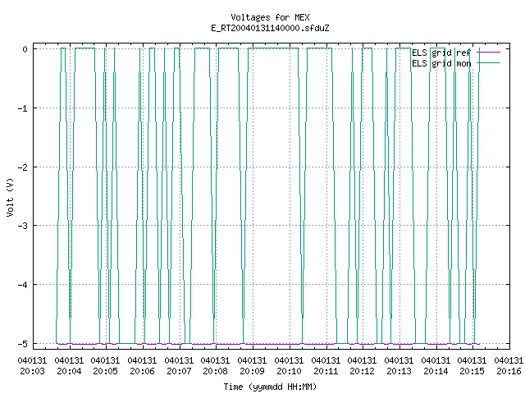Click the plot title 'Voltages for MEX'
Image resolution: width=525 pixels, height=394 pixels.
pyautogui.click(x=270, y=17)
